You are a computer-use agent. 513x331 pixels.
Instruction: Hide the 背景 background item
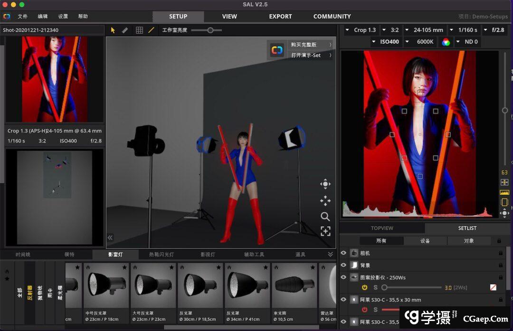pyautogui.click(x=343, y=265)
